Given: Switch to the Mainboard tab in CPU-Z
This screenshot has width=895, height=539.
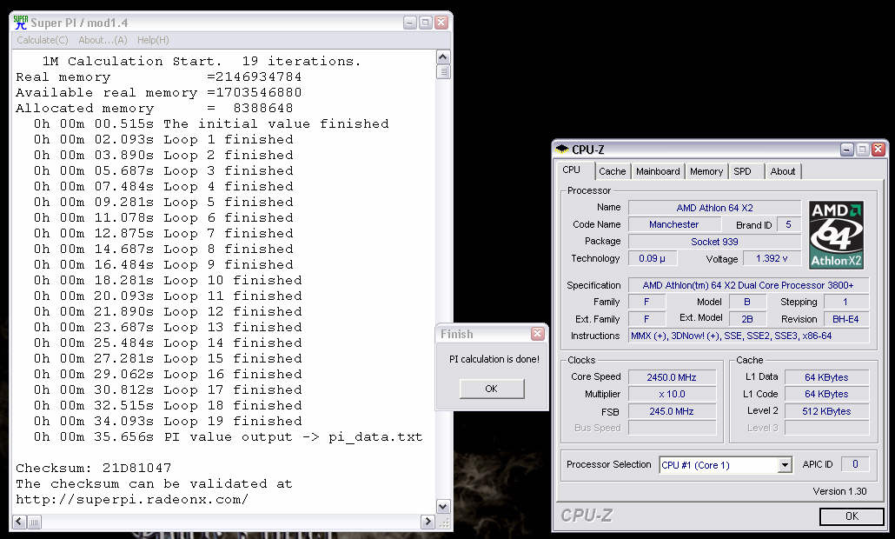Looking at the screenshot, I should 658,171.
